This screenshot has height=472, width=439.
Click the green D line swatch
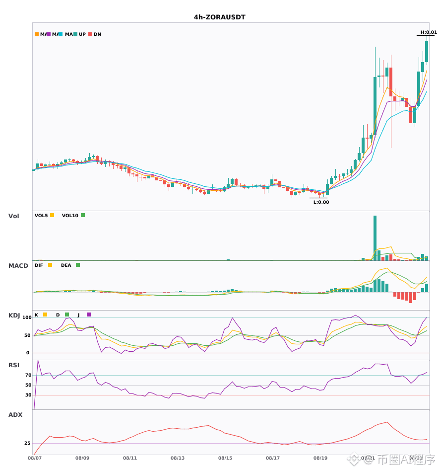pyautogui.click(x=67, y=315)
